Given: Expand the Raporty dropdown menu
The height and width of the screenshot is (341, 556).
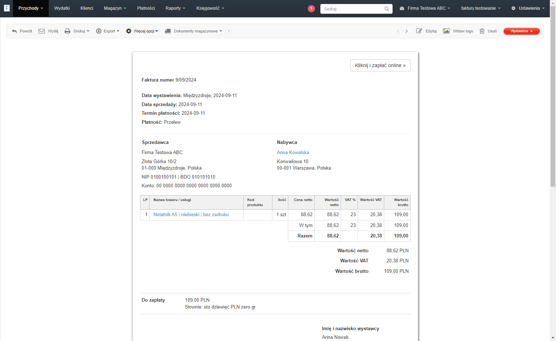Looking at the screenshot, I should pos(175,8).
